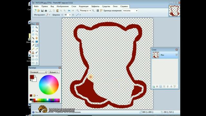Open the Основной color mode dropdown

click(x=38, y=72)
